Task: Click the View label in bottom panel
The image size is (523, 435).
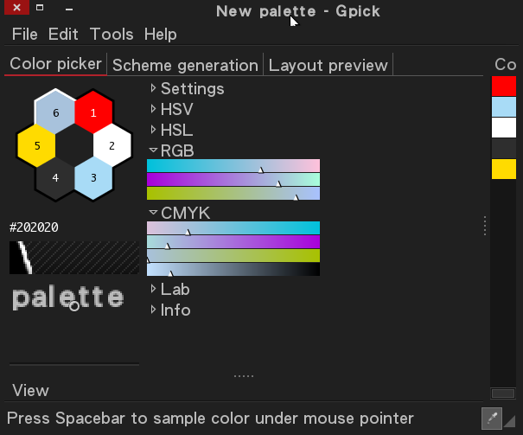Action: click(30, 390)
